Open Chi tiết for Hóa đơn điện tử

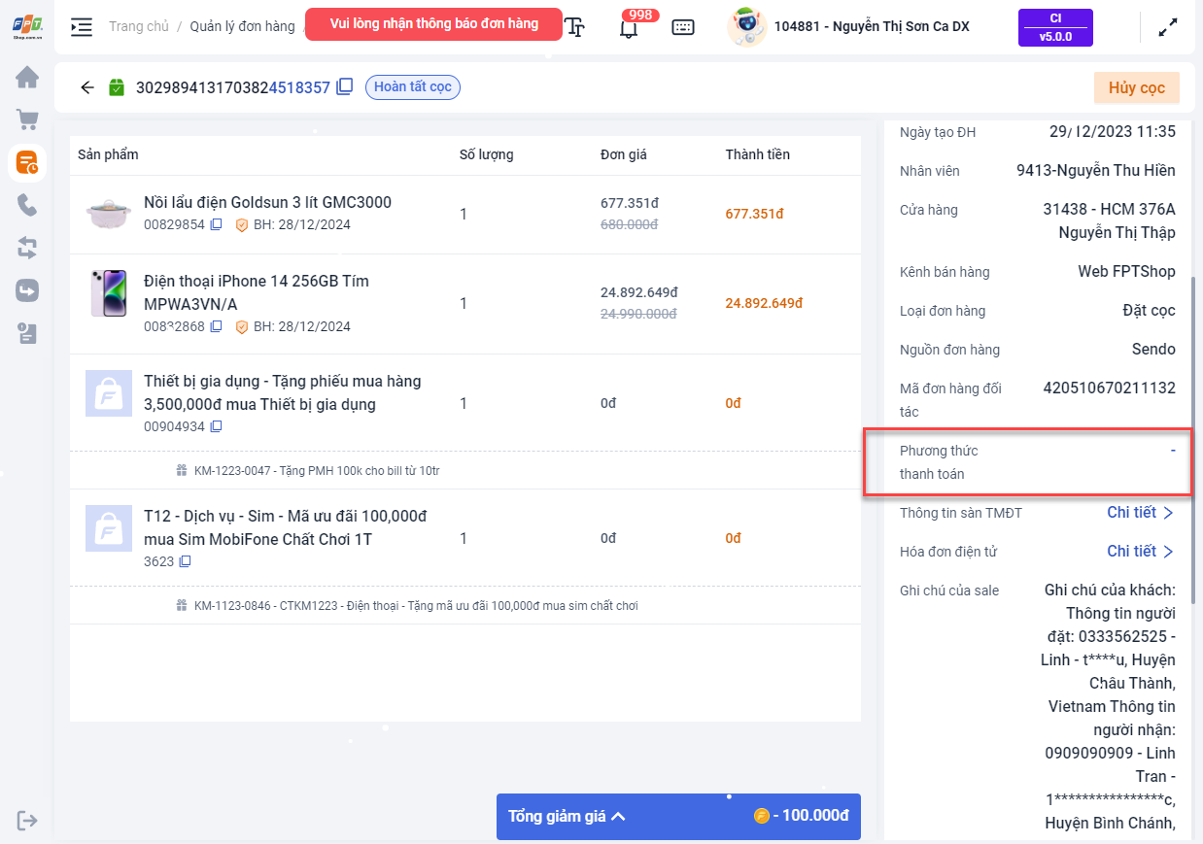1140,552
